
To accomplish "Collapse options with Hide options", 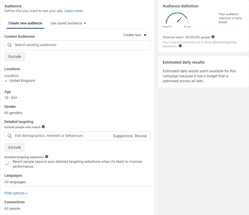I will 16,193.
